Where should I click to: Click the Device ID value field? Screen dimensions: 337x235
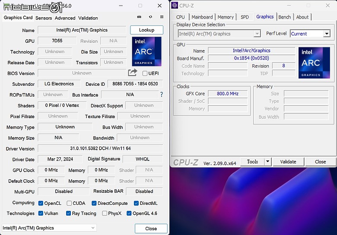coord(135,84)
